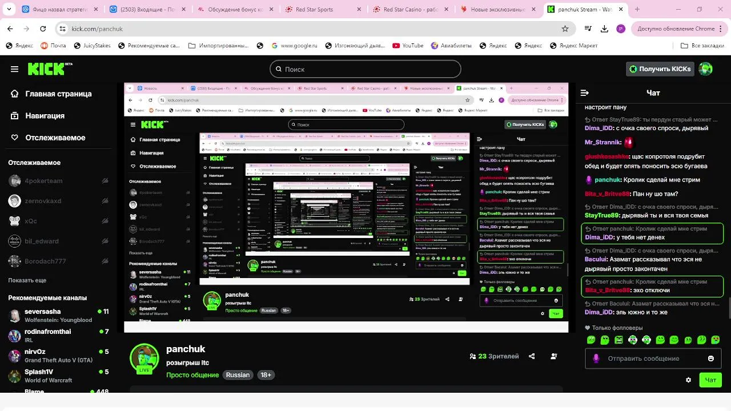The image size is (731, 411).
Task: Open the Авиабилеты bookmark
Action: tap(451, 46)
